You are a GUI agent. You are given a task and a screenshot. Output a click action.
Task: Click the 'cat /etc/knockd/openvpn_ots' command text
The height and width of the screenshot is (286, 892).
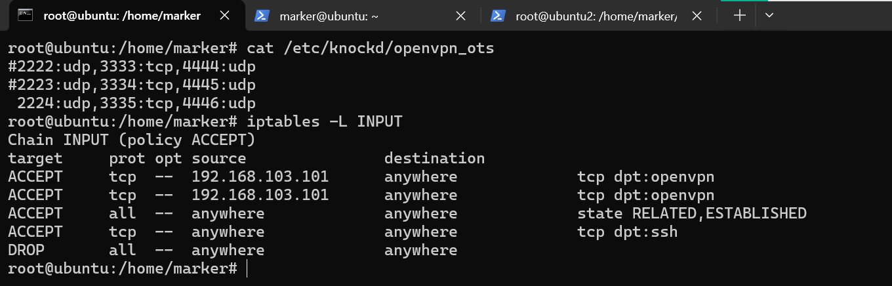click(370, 49)
